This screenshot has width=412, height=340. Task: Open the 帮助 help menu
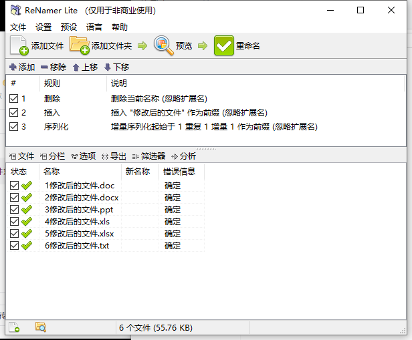pyautogui.click(x=120, y=27)
